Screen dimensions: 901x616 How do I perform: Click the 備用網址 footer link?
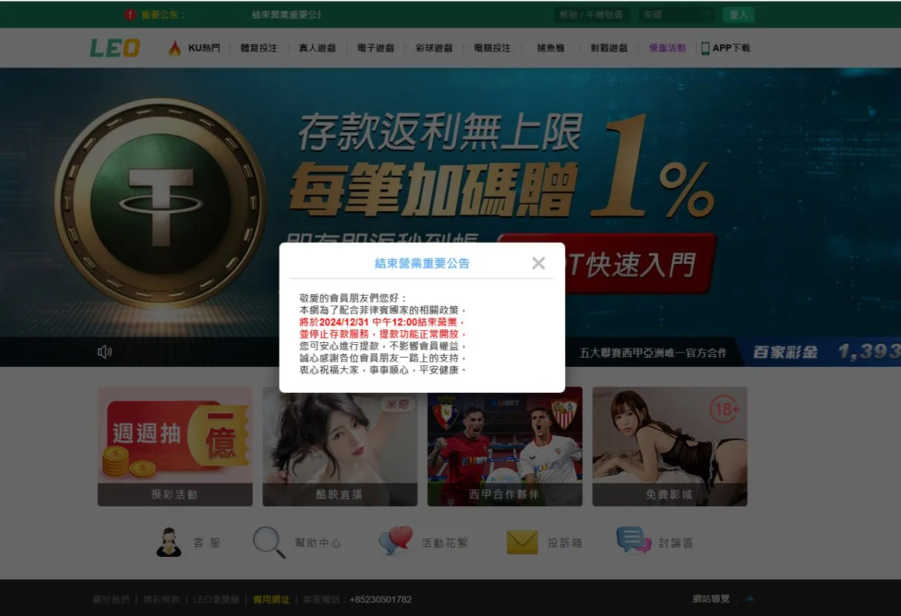pyautogui.click(x=271, y=600)
